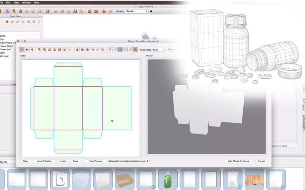This screenshot has height=190, width=305.
Task: Select the arrow pointer tool in main toolbar
Action: point(7,11)
